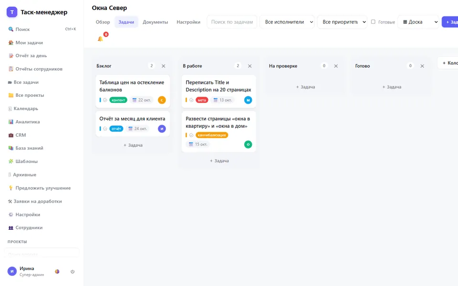The width and height of the screenshot is (458, 286).
Task: Click red мета tag
Action: pyautogui.click(x=202, y=100)
